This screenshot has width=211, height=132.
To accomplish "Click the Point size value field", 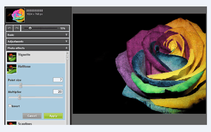I will (58, 80).
